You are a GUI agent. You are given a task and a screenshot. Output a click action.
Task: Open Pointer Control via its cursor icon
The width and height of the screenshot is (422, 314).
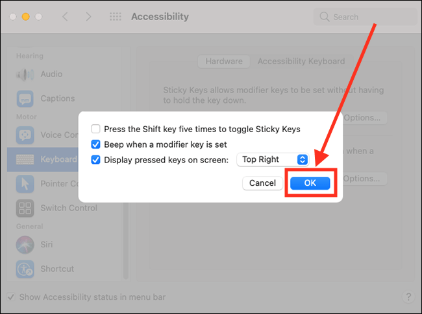[x=25, y=184]
